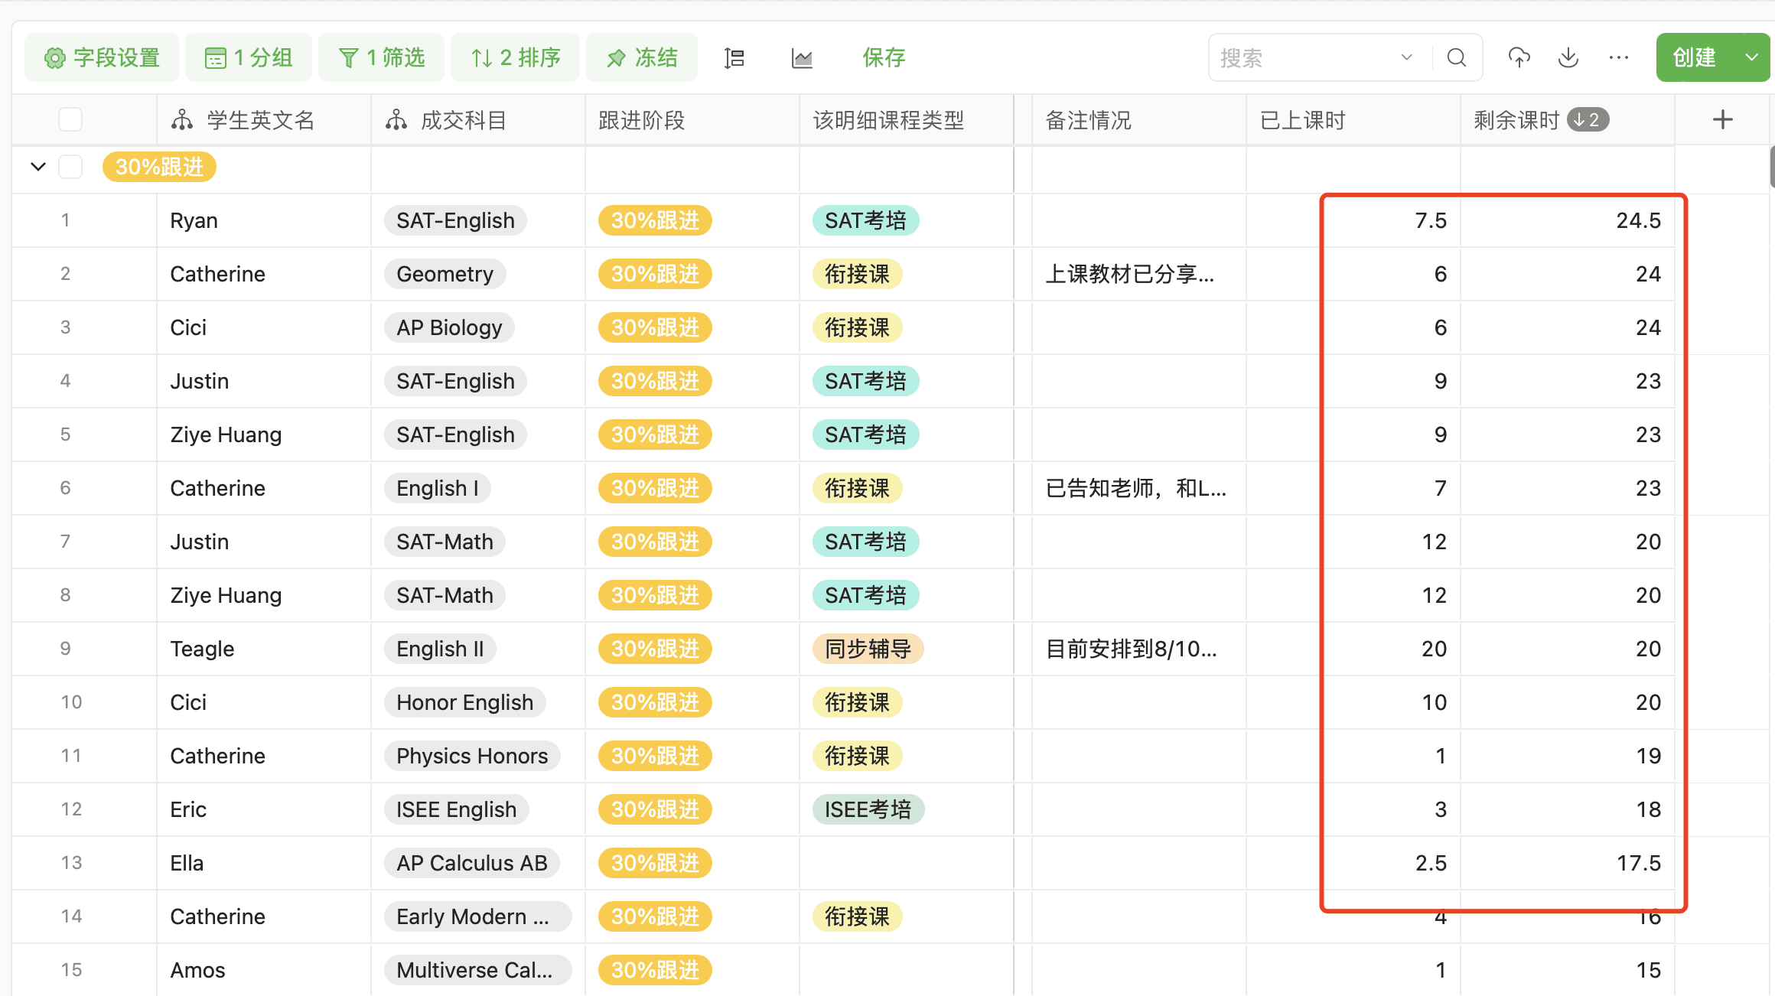Click the ISEE English subject tag
The width and height of the screenshot is (1775, 996).
click(456, 809)
